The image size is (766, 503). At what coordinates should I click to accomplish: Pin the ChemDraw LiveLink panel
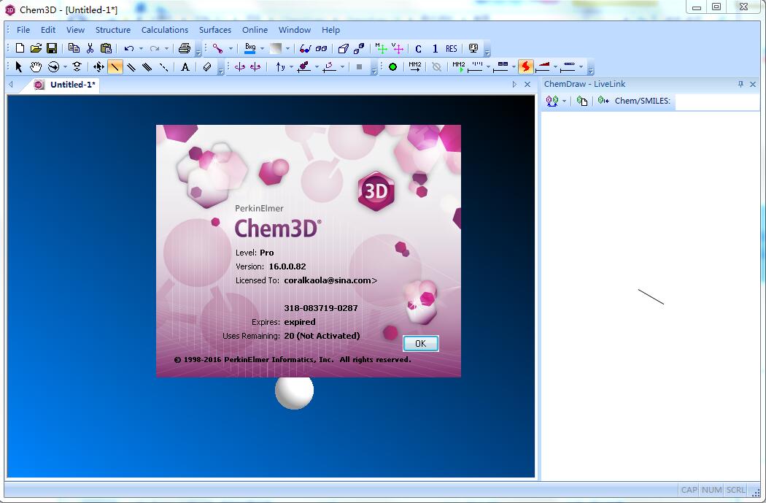click(x=740, y=84)
